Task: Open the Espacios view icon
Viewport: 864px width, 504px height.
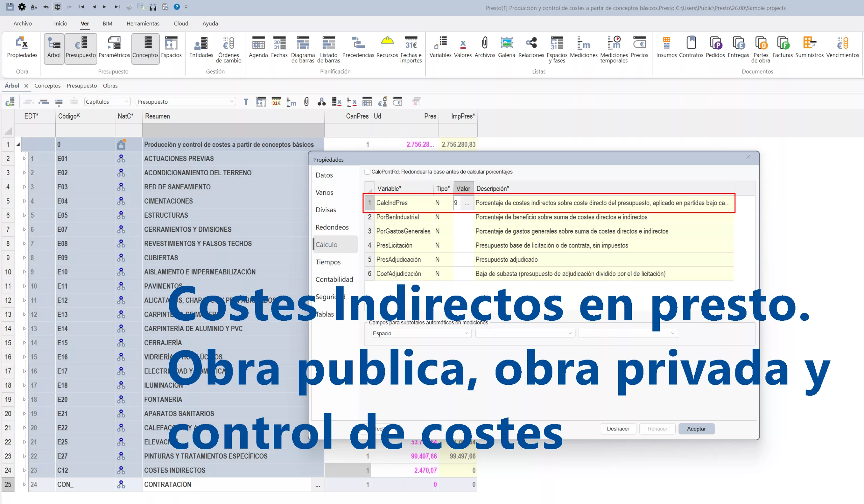Action: [171, 48]
